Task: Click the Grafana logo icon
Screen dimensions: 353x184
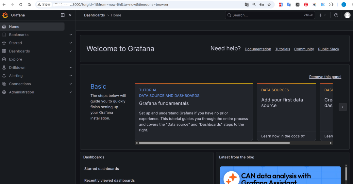Action: pyautogui.click(x=5, y=15)
